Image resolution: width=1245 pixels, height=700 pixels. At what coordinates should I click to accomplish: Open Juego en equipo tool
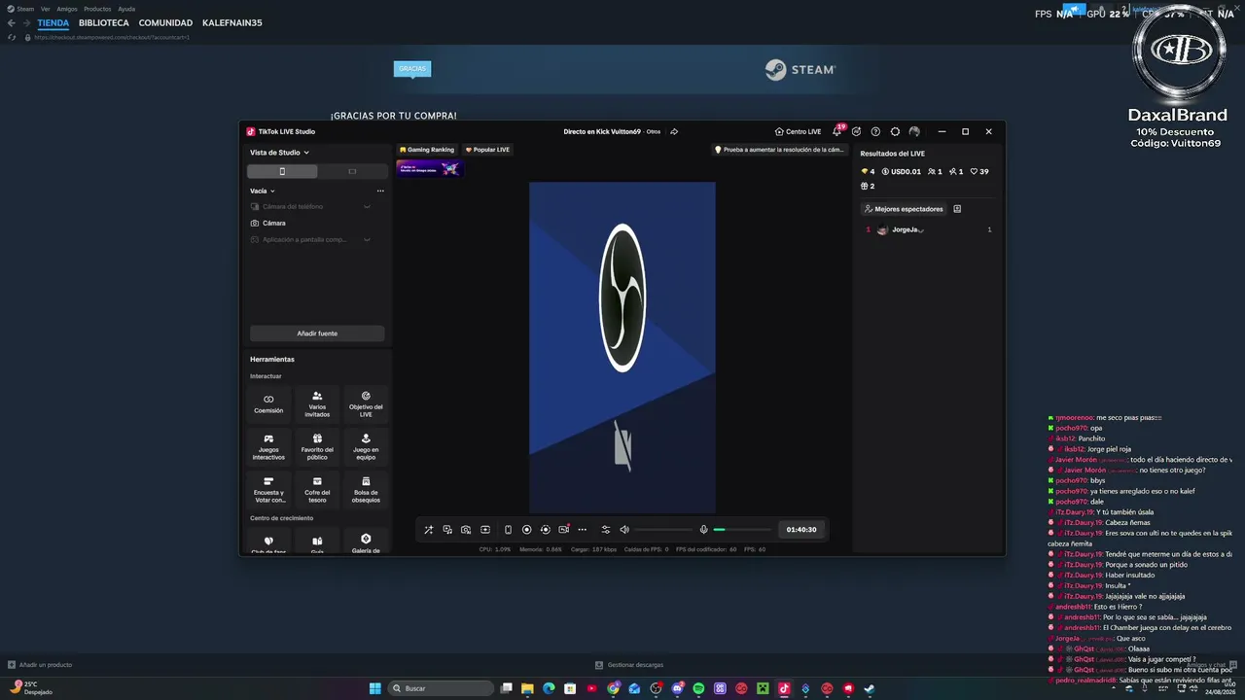tap(366, 446)
